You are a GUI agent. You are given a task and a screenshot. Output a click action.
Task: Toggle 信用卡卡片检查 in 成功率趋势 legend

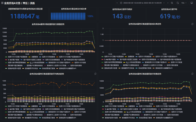pyautogui.click(x=176, y=62)
